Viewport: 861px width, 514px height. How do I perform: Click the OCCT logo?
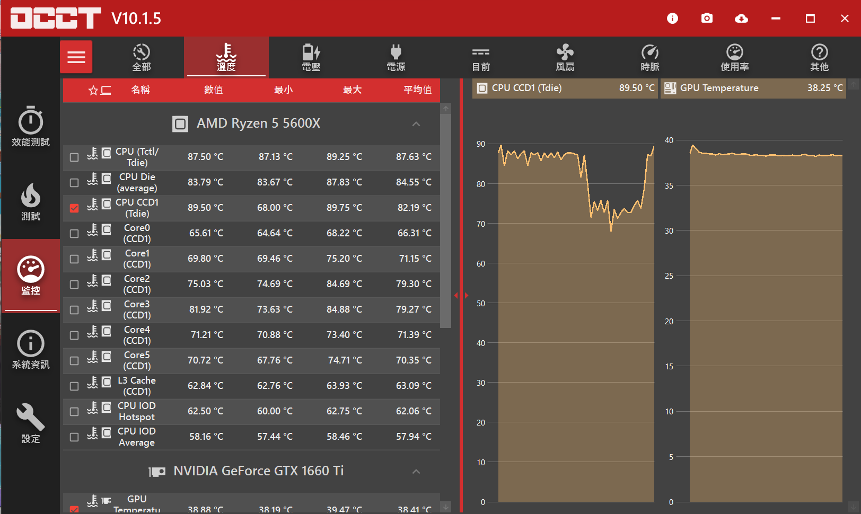coord(56,18)
